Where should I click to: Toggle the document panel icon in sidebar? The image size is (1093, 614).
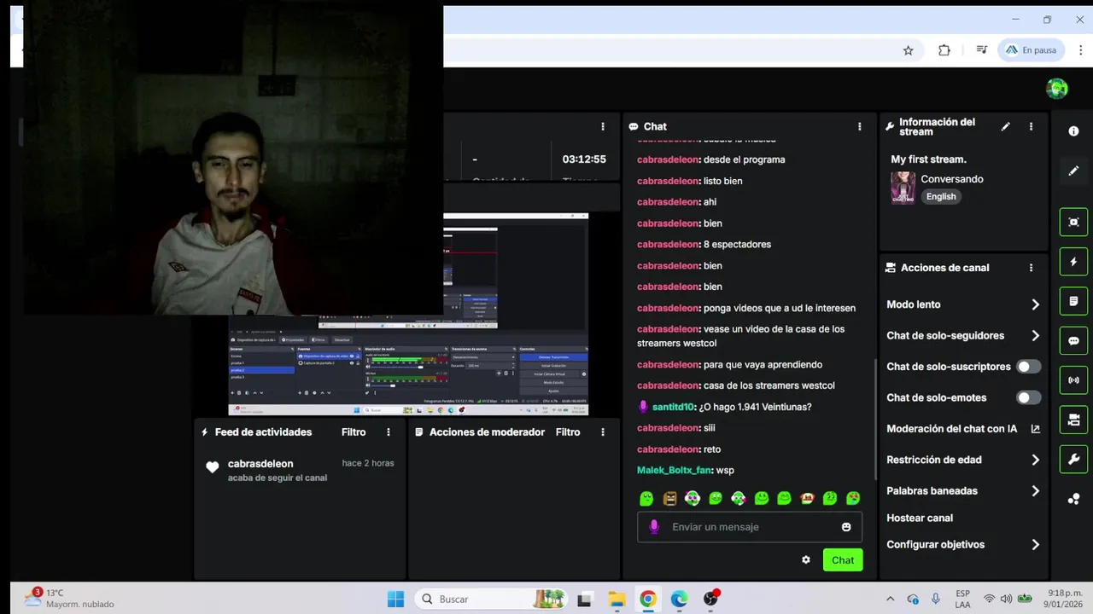click(x=1073, y=301)
